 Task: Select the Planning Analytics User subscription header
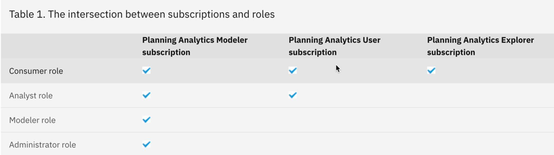point(334,46)
